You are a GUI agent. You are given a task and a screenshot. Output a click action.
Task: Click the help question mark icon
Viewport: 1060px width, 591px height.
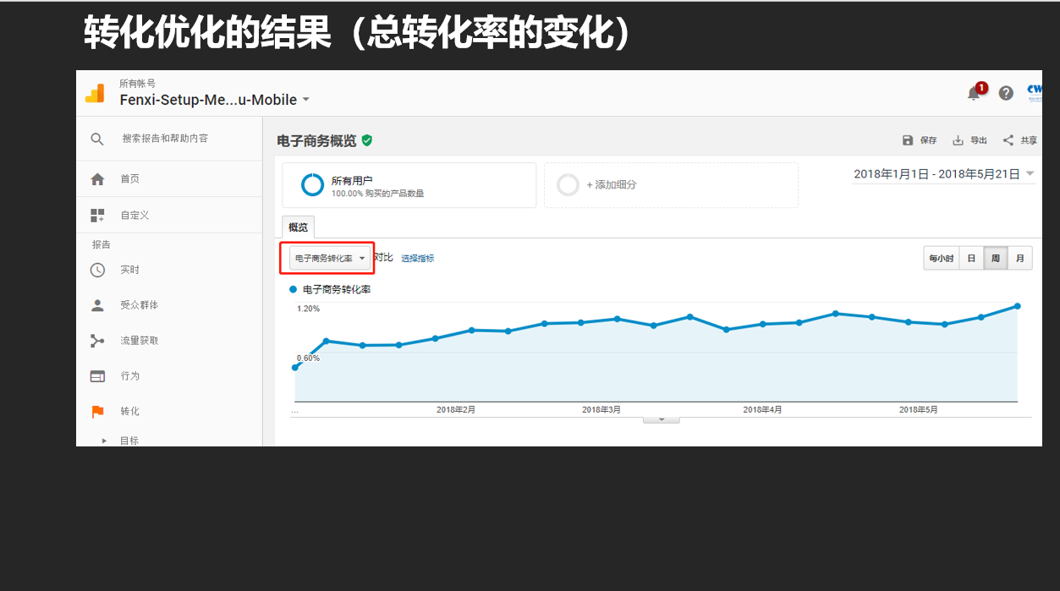click(x=1006, y=93)
